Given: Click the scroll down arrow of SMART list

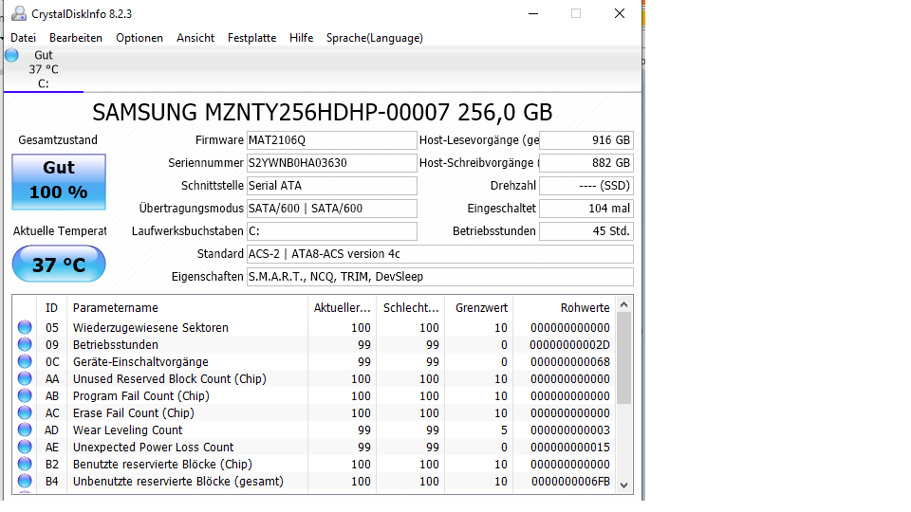Looking at the screenshot, I should click(624, 485).
